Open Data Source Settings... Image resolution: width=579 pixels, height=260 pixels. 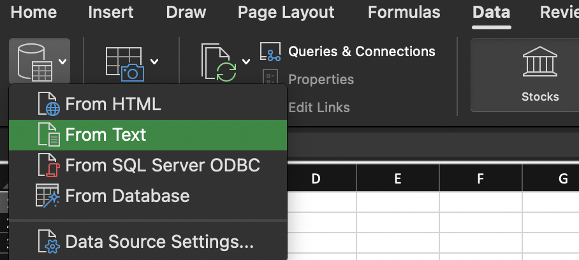pyautogui.click(x=148, y=242)
